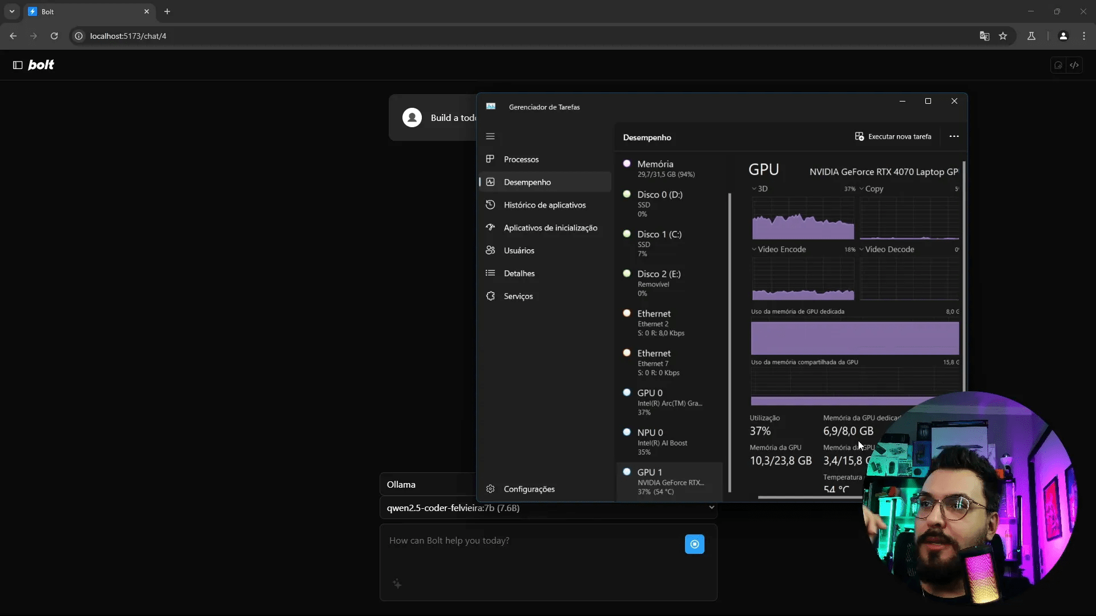Open Chrome Labs flask icon

pos(1031,36)
